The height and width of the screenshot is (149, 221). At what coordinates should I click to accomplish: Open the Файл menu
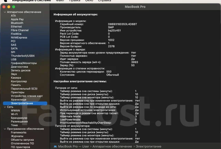(x=60, y=1)
